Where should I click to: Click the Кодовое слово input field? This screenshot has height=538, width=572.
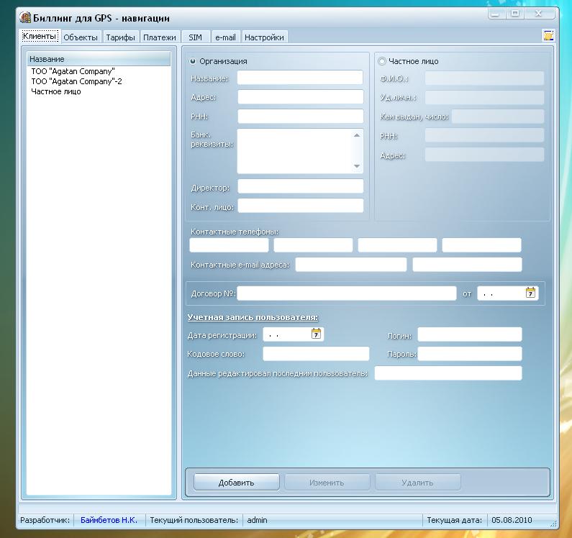[x=316, y=354]
